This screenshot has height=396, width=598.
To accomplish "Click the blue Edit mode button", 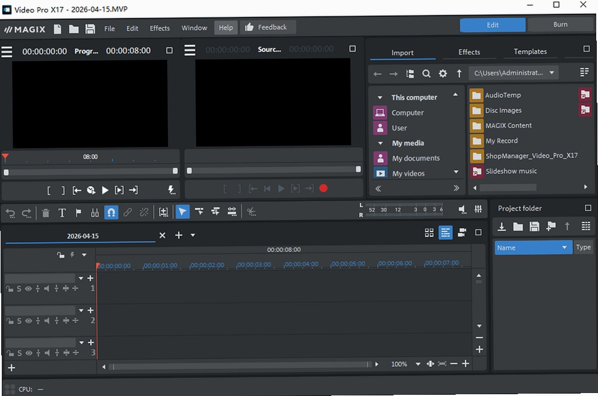I will pyautogui.click(x=493, y=25).
